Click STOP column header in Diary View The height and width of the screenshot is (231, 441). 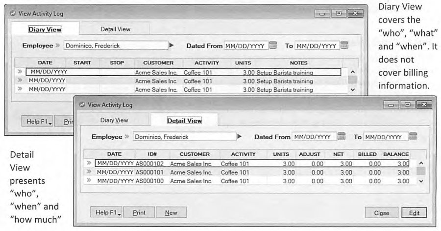117,63
